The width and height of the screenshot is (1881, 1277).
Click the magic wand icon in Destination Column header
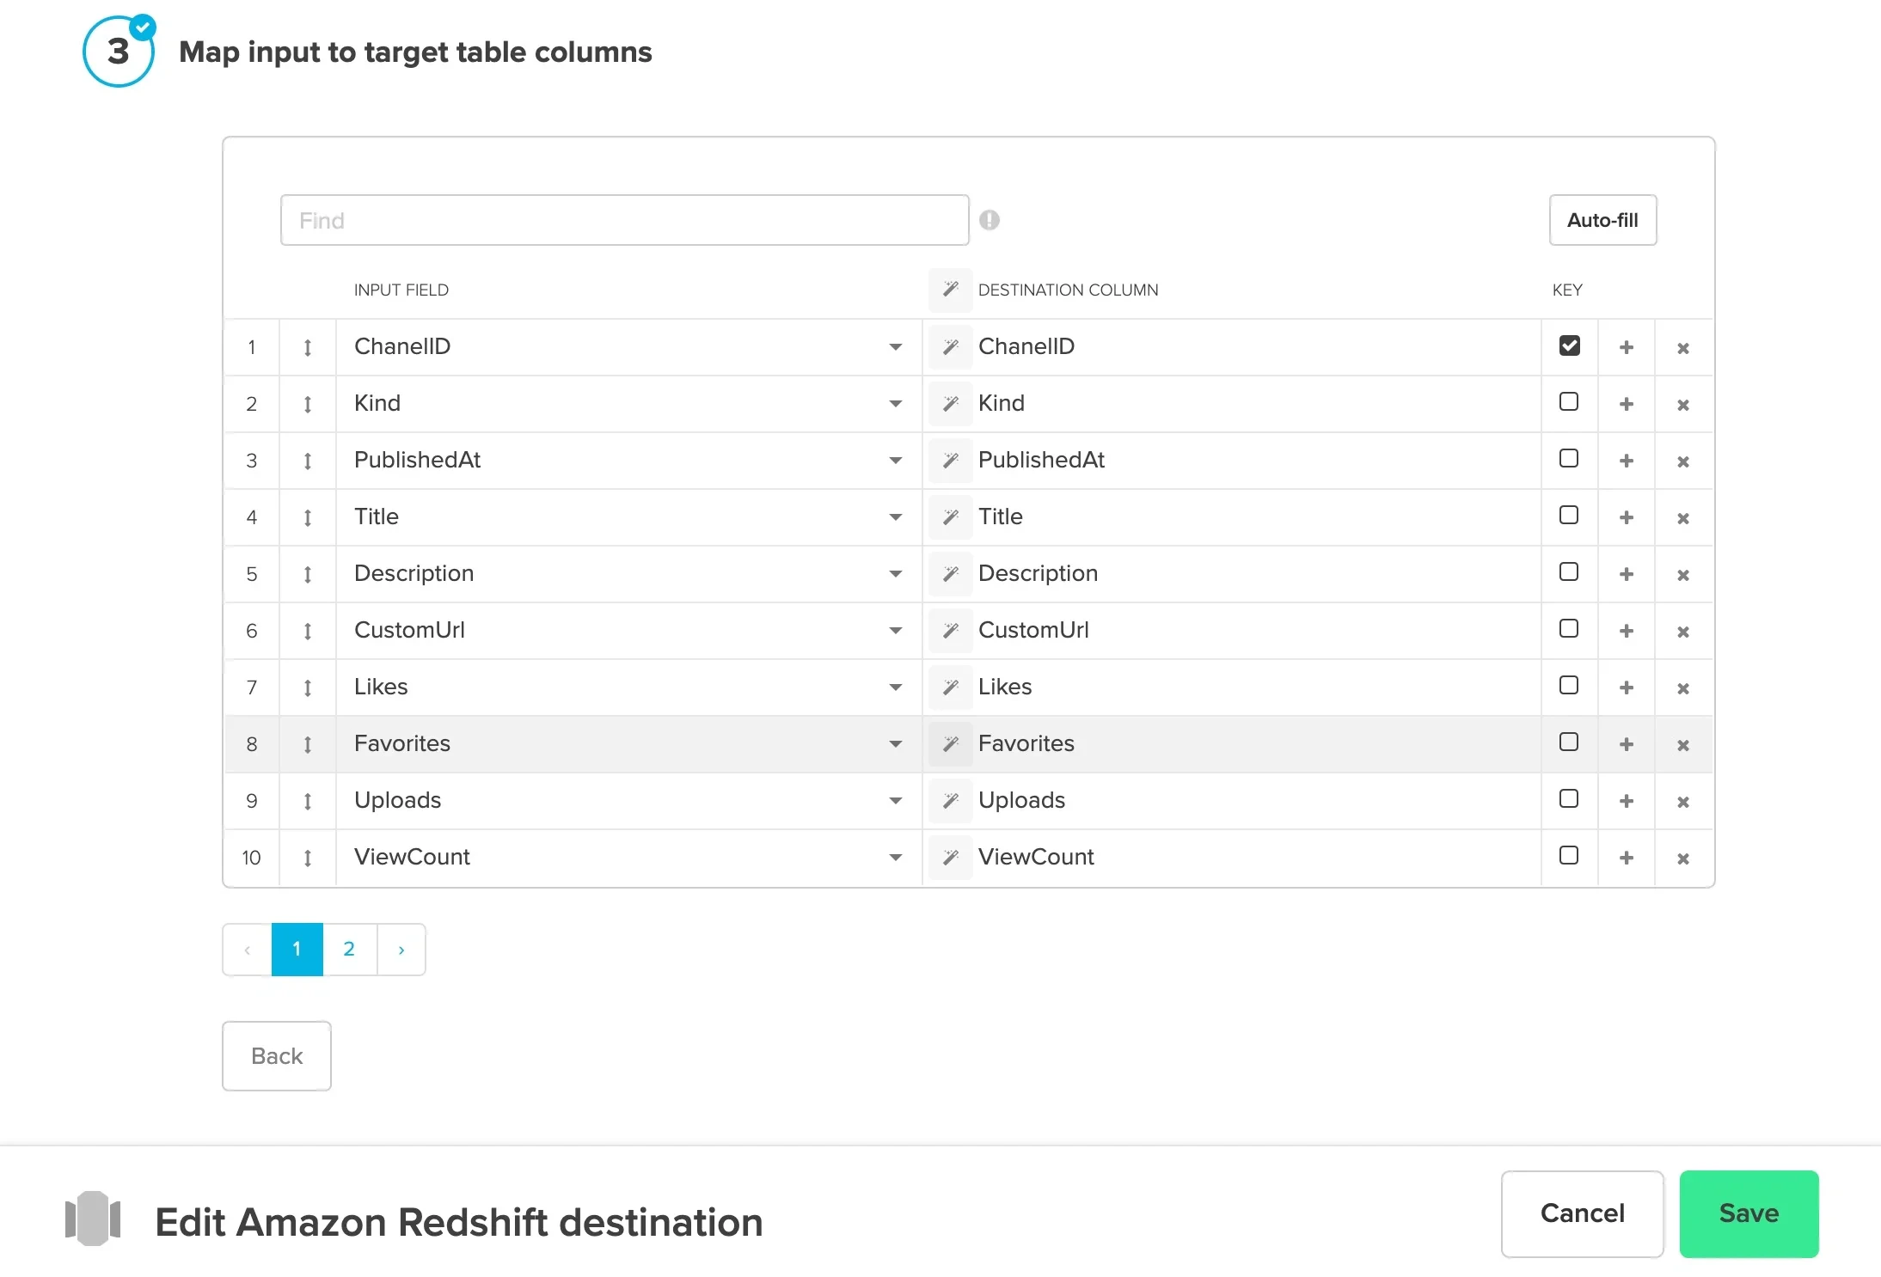[949, 289]
